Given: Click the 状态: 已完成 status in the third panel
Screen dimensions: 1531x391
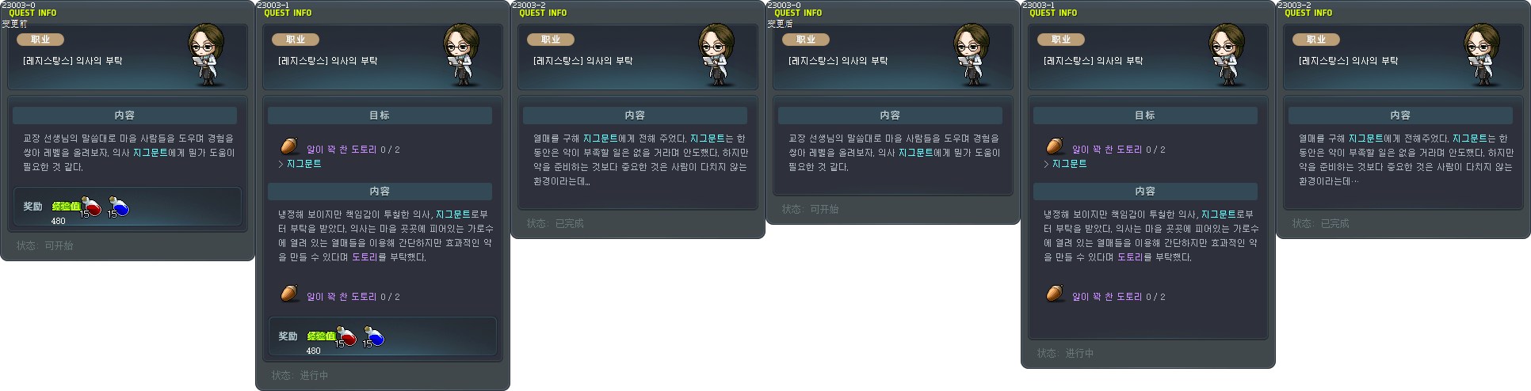Looking at the screenshot, I should [x=555, y=224].
